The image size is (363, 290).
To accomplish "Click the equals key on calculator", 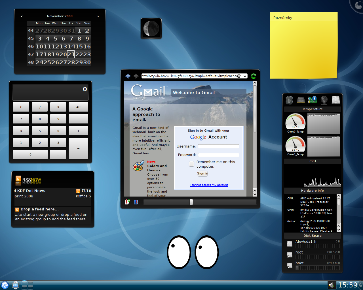I will (x=78, y=149).
